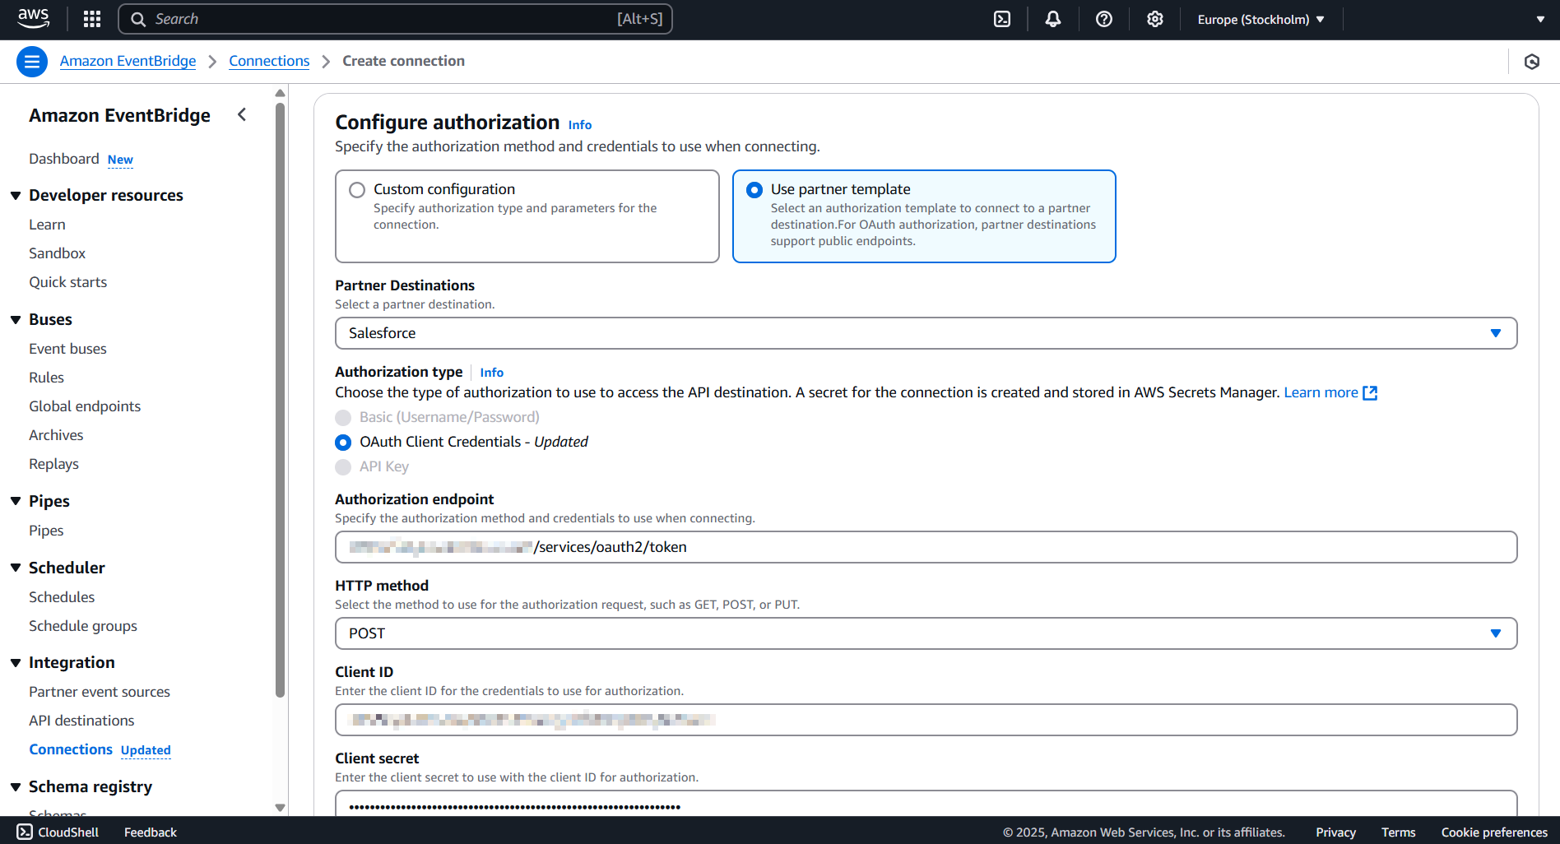Open the Europe (Stockholm) region selector
The width and height of the screenshot is (1560, 844).
(x=1261, y=19)
